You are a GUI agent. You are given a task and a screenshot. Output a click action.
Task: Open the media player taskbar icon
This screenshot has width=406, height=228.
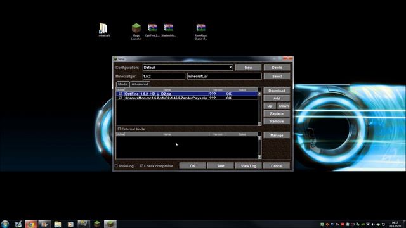tap(70, 224)
